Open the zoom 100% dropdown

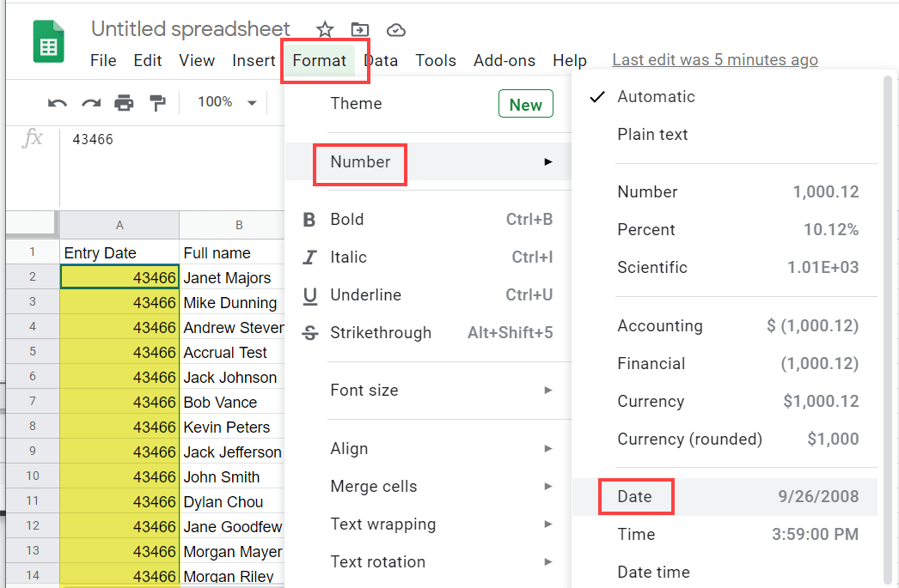click(x=227, y=102)
